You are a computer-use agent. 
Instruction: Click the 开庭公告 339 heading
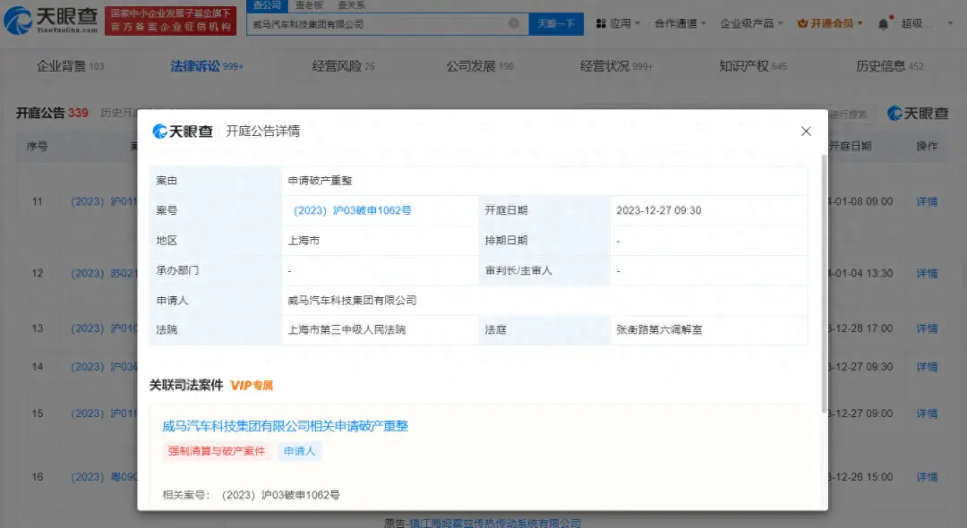[x=52, y=113]
